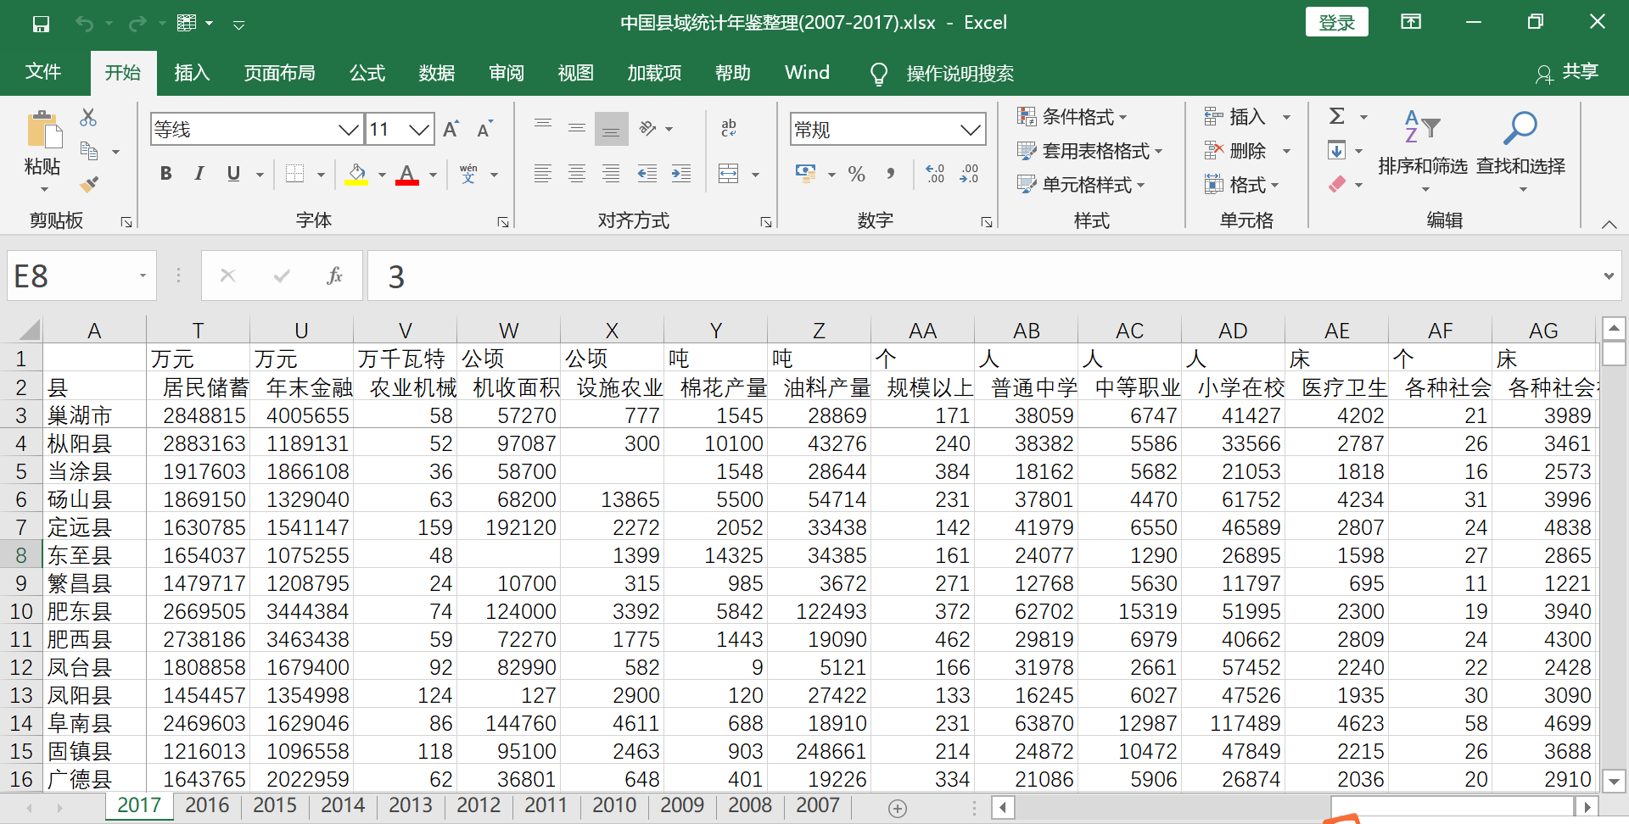1629x824 pixels.
Task: Click the Cut scissors icon
Action: [88, 118]
